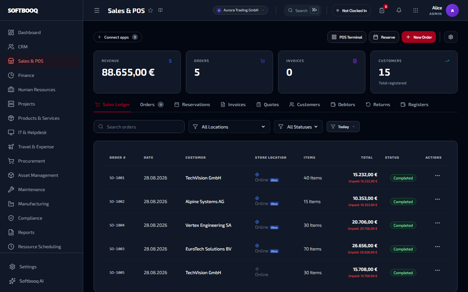Image resolution: width=468 pixels, height=292 pixels.
Task: Open Finance in the sidebar
Action: point(42,75)
